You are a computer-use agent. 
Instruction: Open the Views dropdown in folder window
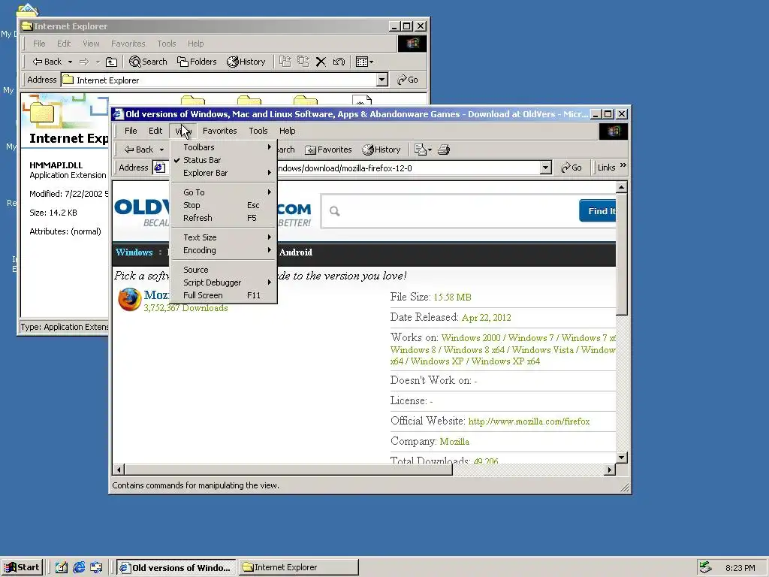(364, 62)
